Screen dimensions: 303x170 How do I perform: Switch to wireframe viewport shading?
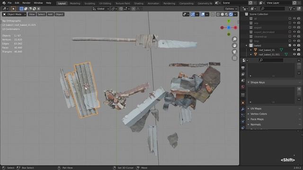click(218, 14)
